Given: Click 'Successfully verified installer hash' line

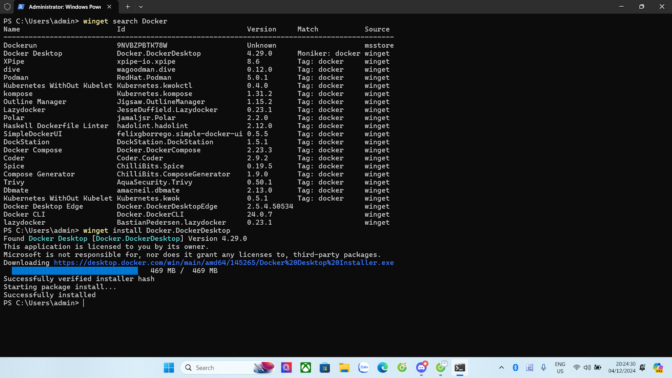Looking at the screenshot, I should pyautogui.click(x=79, y=279).
